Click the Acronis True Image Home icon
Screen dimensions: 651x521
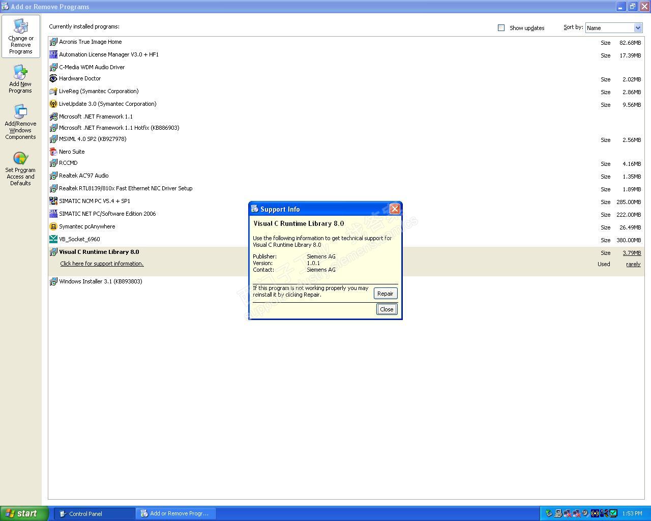point(53,42)
